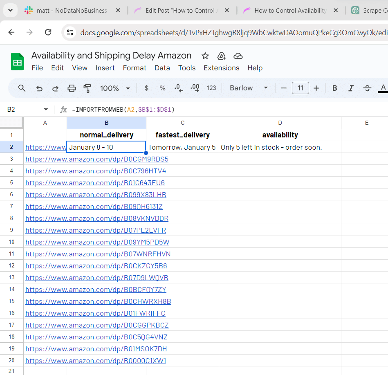This screenshot has height=375, width=388.
Task: Click the search menus magnifier icon
Action: click(22, 88)
